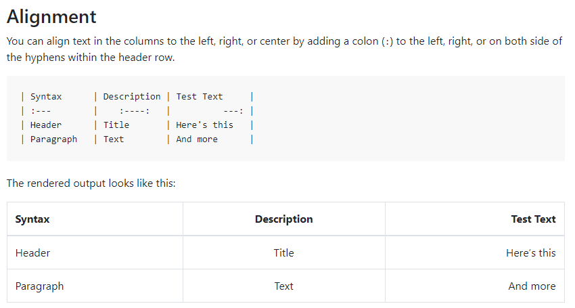Click the centered "Title" cell in rendered table

[284, 253]
